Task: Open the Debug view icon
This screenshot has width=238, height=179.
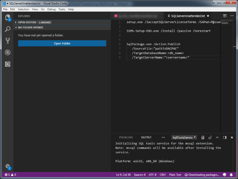Action: 7,52
